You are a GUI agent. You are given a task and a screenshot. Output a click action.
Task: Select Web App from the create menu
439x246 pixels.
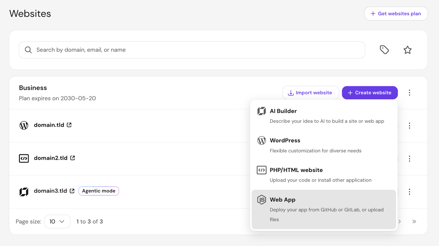[324, 209]
